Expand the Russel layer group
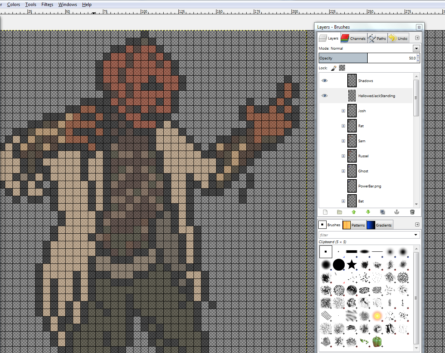The width and height of the screenshot is (445, 353). 343,156
